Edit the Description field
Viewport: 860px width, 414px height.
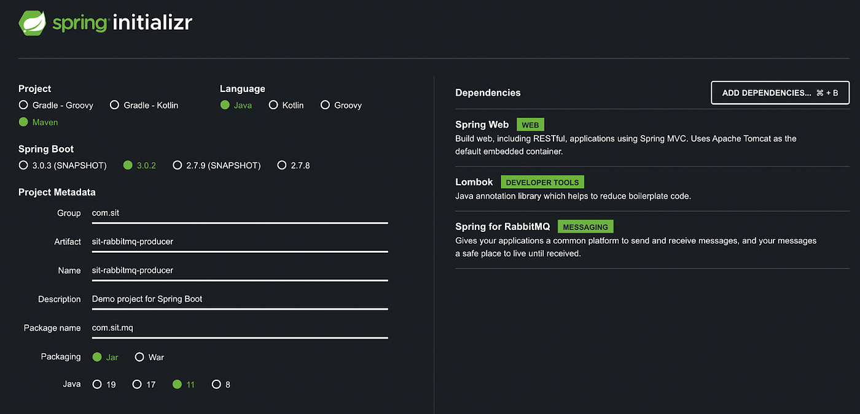tap(240, 299)
